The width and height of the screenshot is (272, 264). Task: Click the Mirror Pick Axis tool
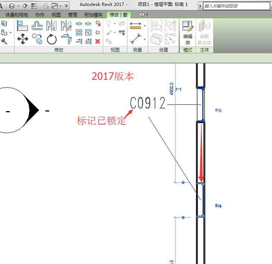click(x=51, y=25)
